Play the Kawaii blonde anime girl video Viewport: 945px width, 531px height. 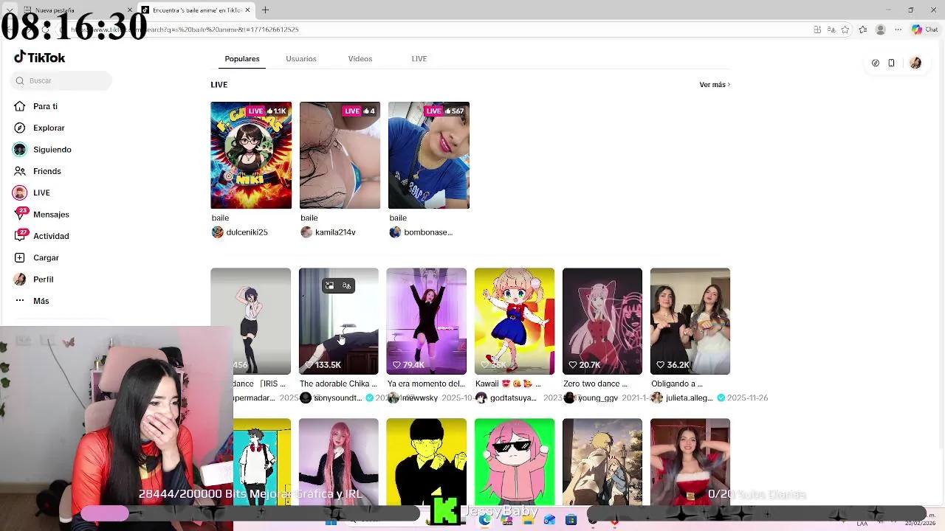coord(515,321)
